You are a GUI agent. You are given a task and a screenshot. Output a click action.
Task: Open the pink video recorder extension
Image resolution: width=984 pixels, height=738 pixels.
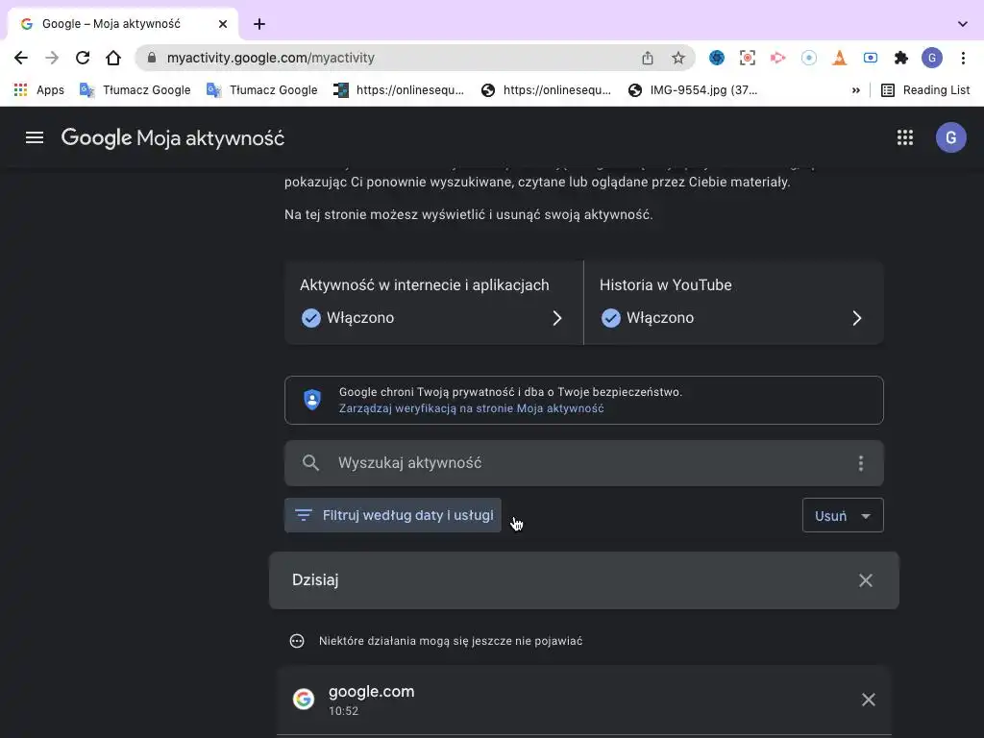[x=778, y=58]
